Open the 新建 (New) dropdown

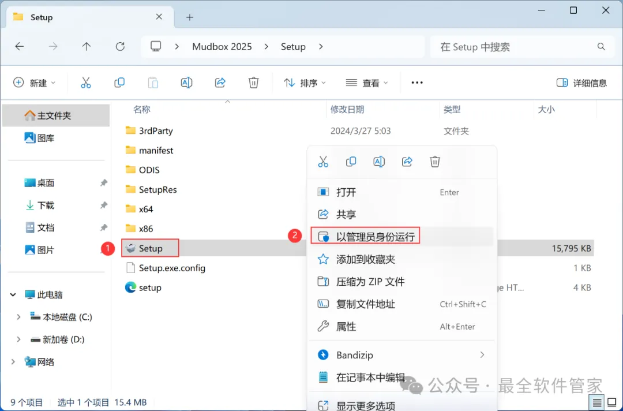[35, 83]
